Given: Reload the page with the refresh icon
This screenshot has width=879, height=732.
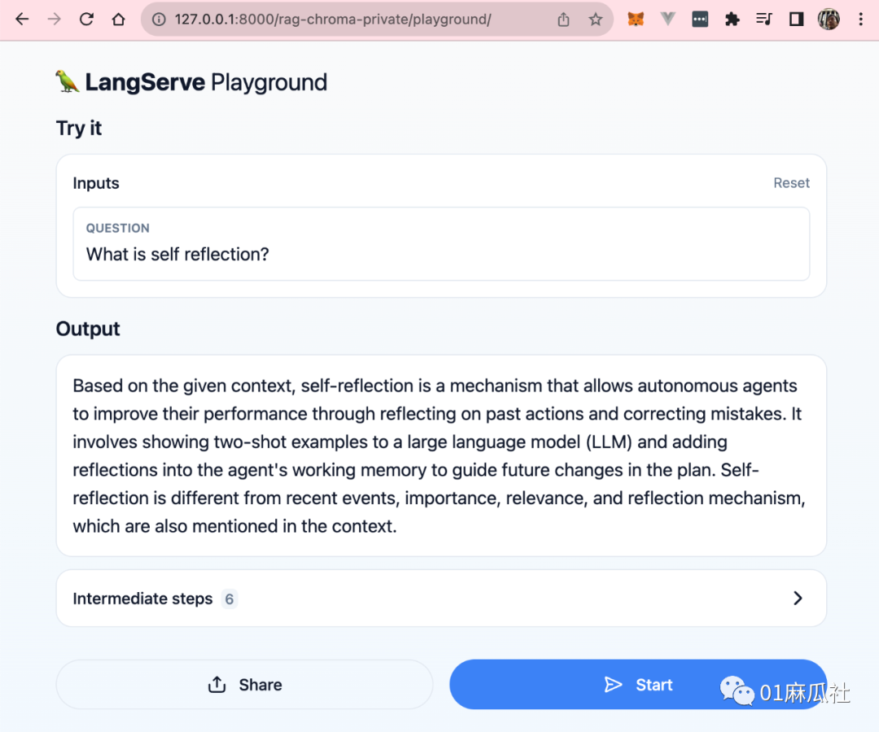Looking at the screenshot, I should click(86, 20).
